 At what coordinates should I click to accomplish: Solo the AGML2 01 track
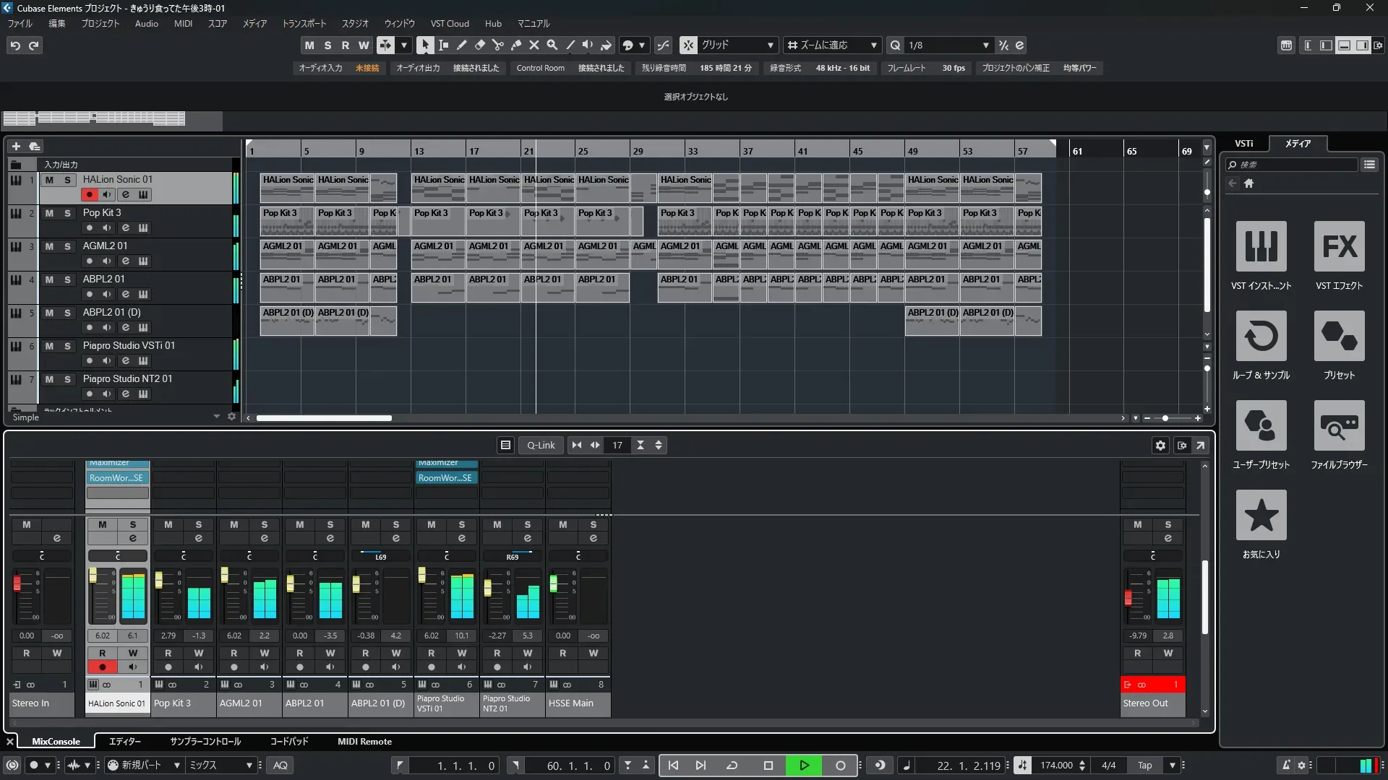[x=67, y=246]
